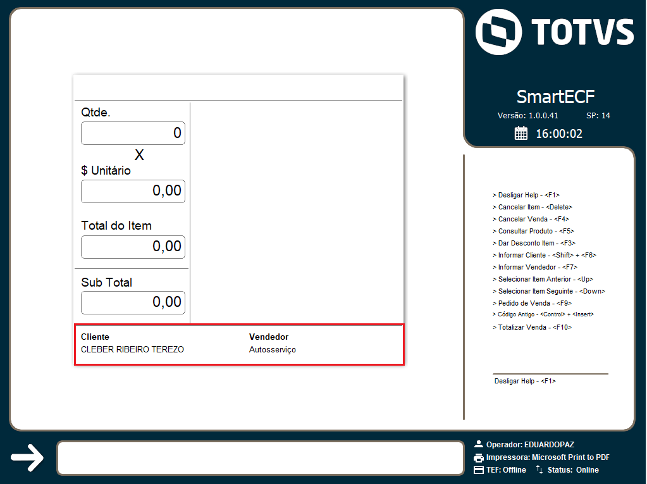Open Pedido de Venda - <F9>
647x484 pixels.
[532, 303]
